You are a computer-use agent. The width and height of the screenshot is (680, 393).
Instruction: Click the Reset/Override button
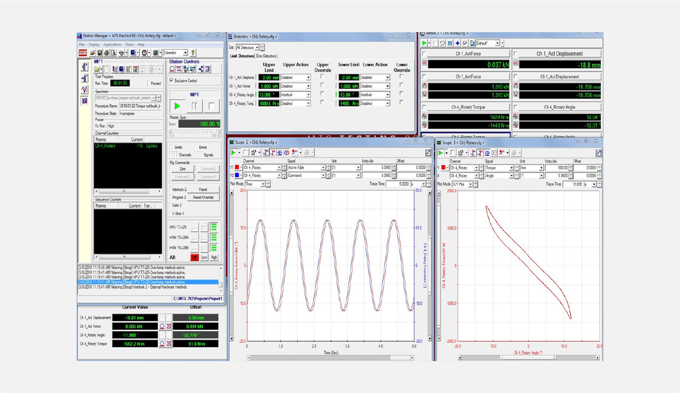point(203,197)
